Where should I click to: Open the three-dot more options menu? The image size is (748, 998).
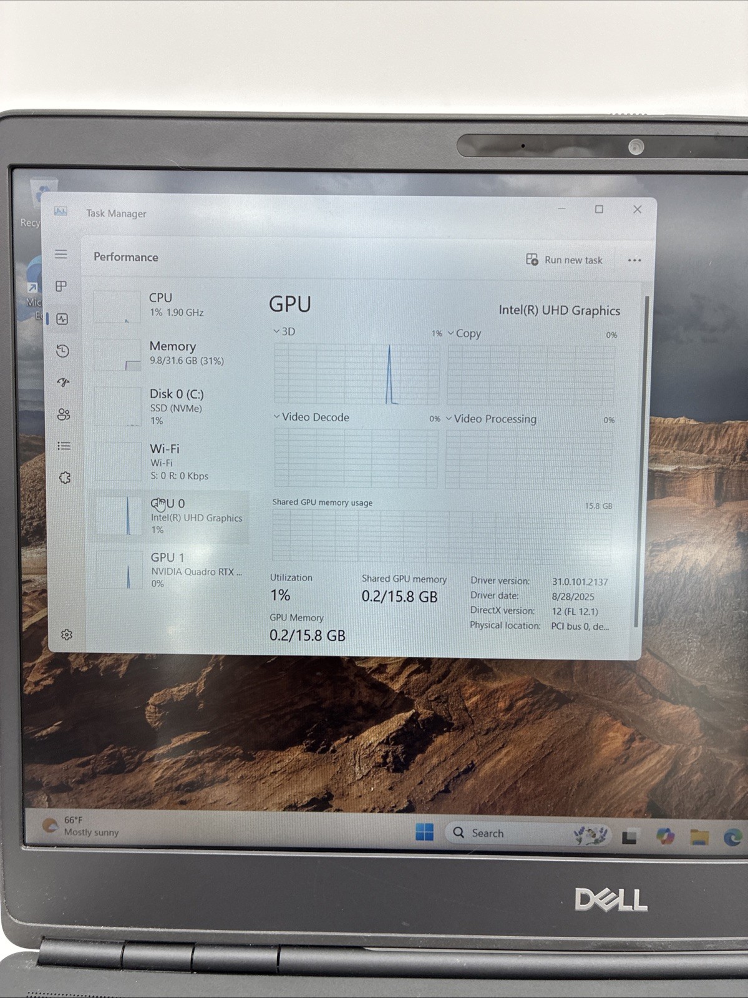pos(634,260)
